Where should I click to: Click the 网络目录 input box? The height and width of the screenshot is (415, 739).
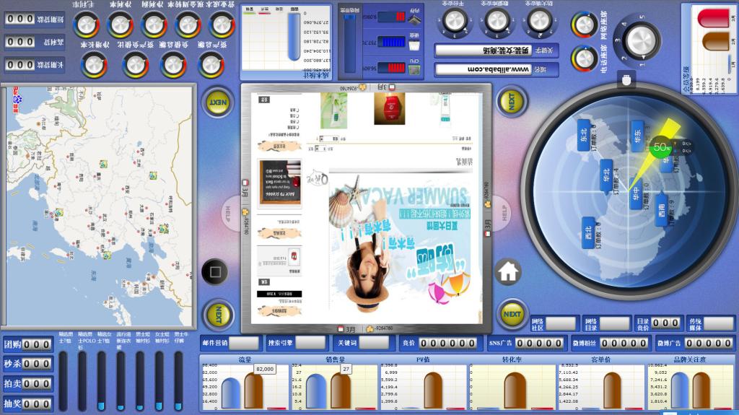615,323
